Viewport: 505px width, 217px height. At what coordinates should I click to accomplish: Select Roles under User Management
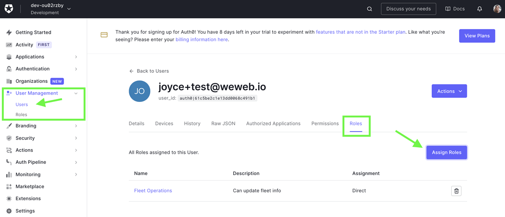pos(21,115)
